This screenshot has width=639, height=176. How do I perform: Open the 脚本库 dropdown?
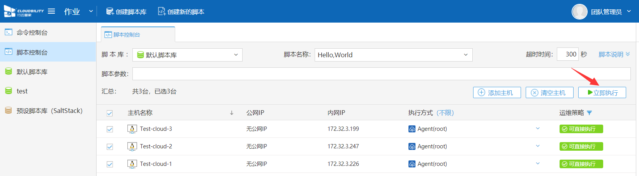(187, 55)
